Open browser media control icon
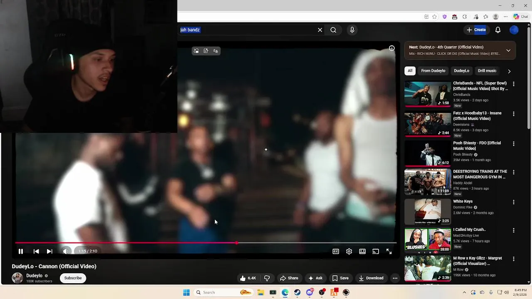Screen dimensions: 532x299 tap(476, 17)
